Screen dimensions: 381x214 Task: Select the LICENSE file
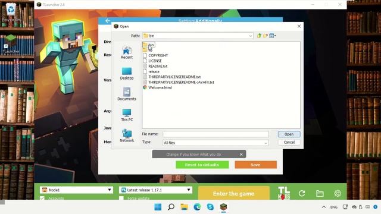152,61
